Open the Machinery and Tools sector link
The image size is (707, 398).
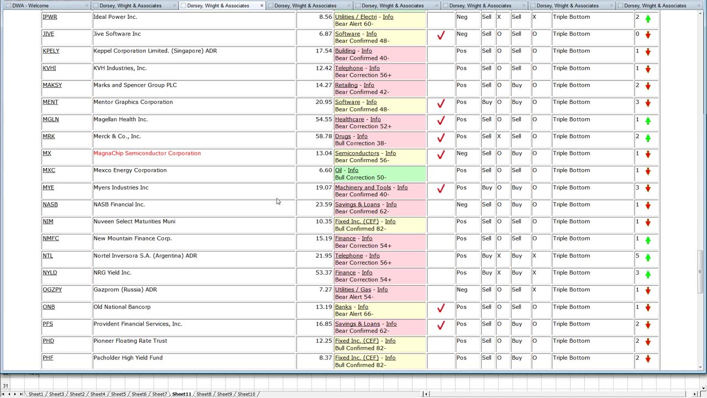click(x=363, y=187)
